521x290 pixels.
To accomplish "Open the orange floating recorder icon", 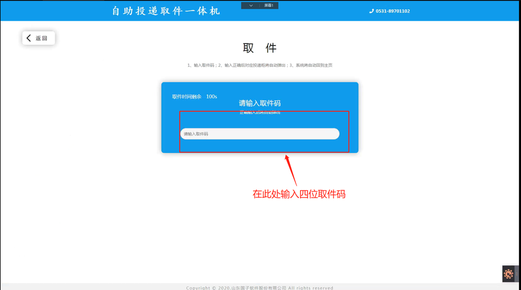I will 508,274.
